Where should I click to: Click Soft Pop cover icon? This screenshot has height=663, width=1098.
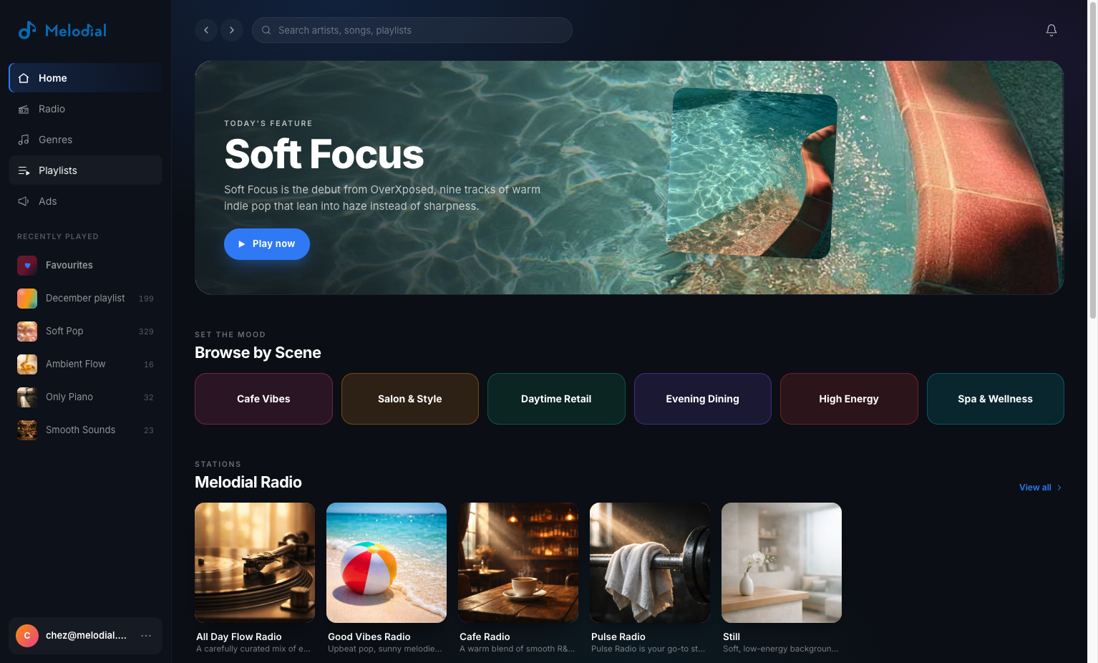(27, 331)
